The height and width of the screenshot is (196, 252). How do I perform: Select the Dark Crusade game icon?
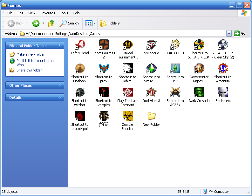199,92
